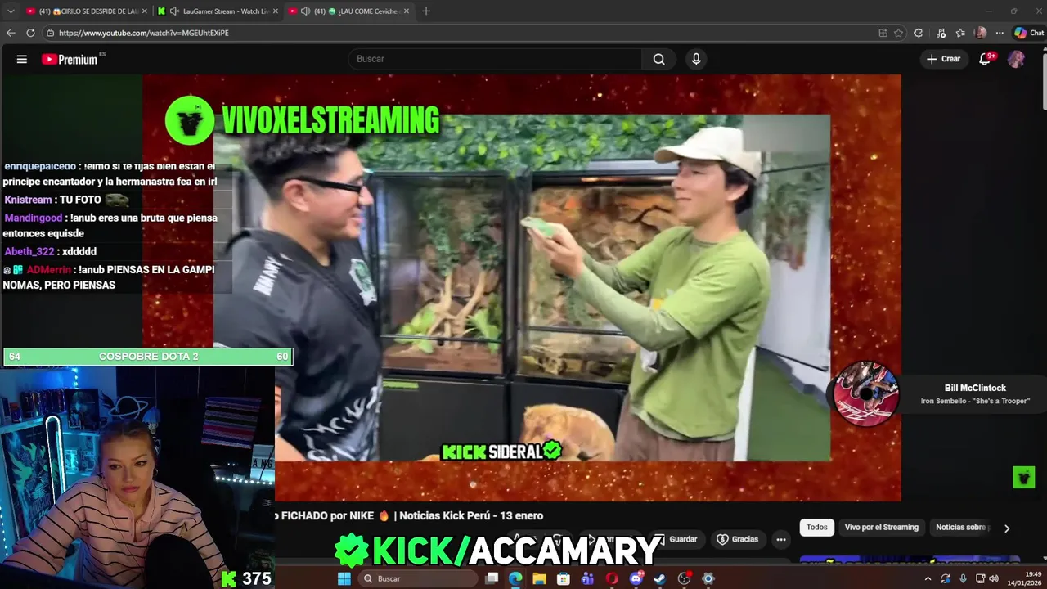Click Knistream username in chat overlay

[x=28, y=200]
